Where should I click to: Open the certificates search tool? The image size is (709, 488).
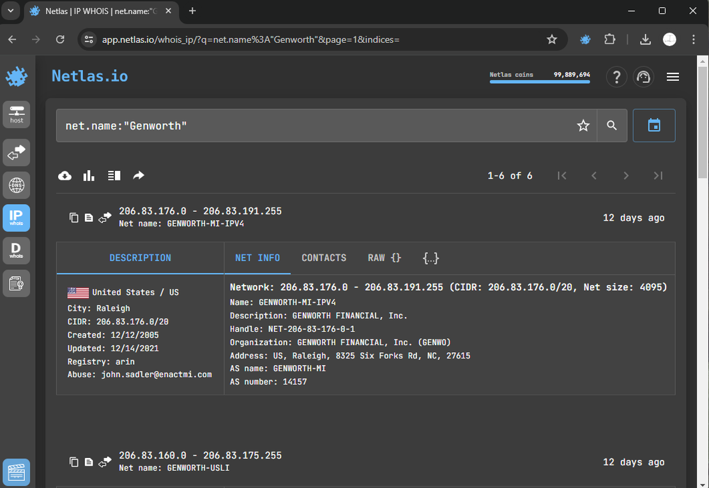(17, 283)
